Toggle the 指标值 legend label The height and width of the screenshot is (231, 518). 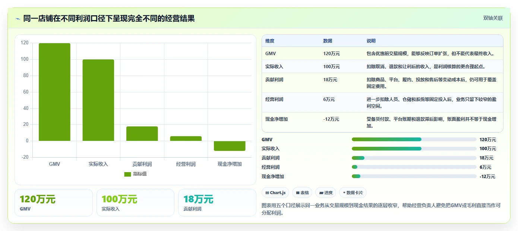click(140, 174)
